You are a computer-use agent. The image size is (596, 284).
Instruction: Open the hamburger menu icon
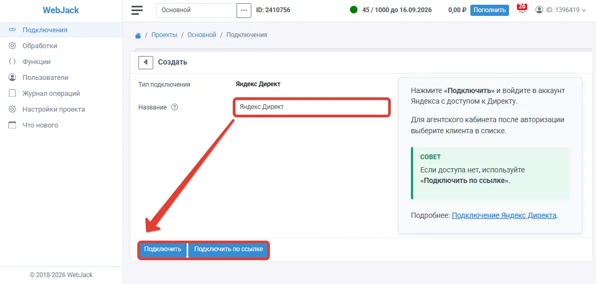137,10
